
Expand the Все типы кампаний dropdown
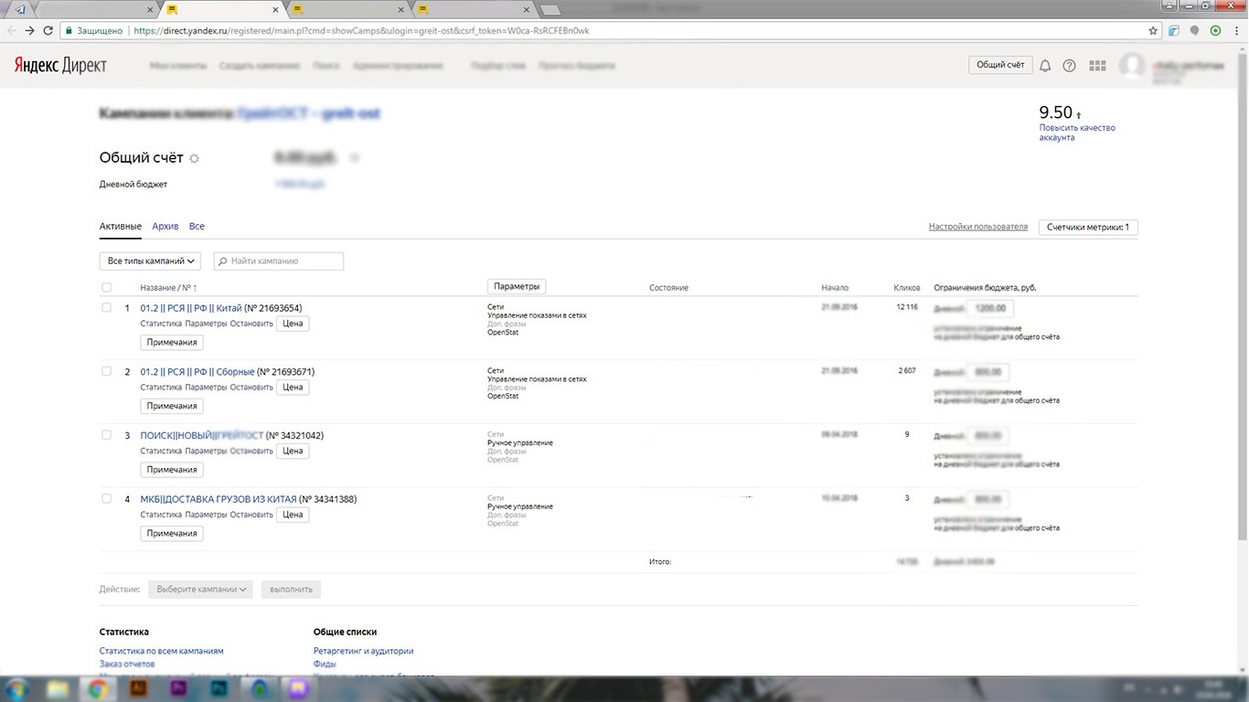click(150, 261)
